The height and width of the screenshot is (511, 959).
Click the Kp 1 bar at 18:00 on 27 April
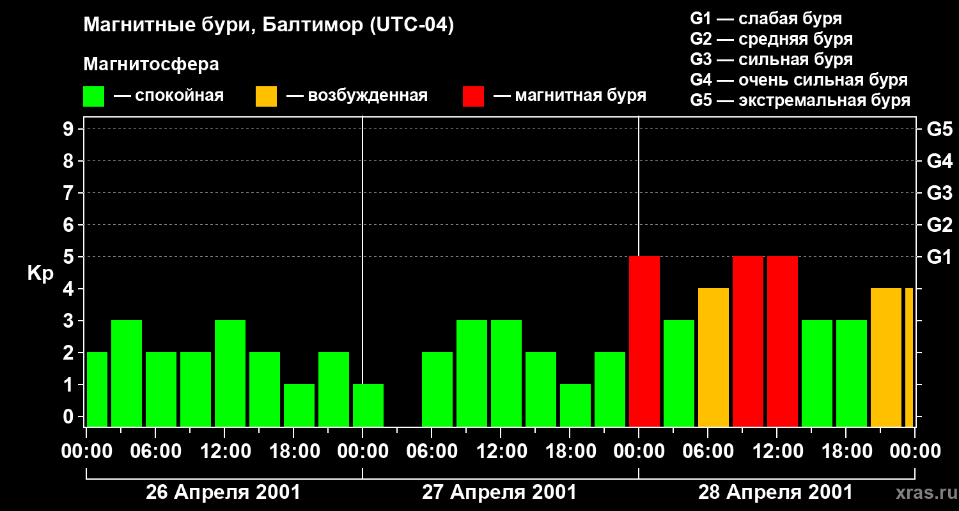point(575,406)
